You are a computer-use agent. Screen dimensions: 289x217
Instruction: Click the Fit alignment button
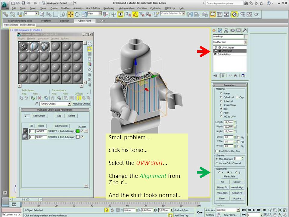pos(222,182)
